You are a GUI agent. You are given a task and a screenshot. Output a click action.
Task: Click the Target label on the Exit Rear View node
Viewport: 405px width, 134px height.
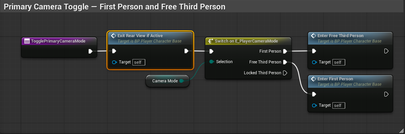pyautogui.click(x=125, y=62)
